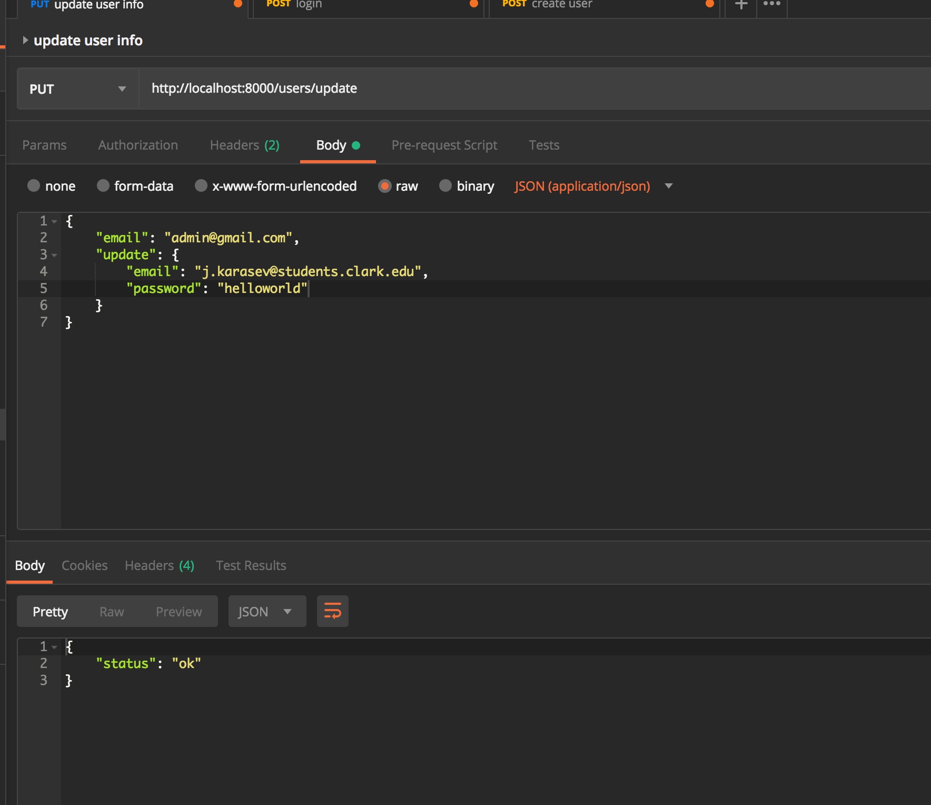The image size is (931, 805).
Task: Open the PUT HTTP method dropdown
Action: [x=78, y=89]
